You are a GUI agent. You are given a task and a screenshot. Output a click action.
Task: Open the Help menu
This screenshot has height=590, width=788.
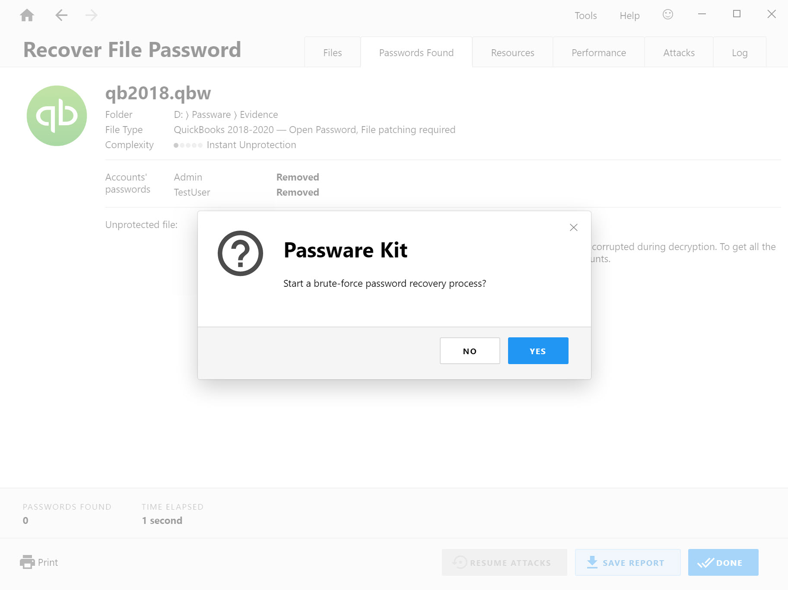[629, 16]
